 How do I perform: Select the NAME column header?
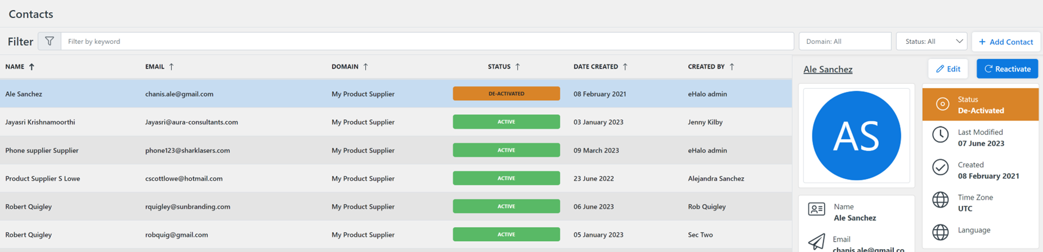tap(15, 67)
